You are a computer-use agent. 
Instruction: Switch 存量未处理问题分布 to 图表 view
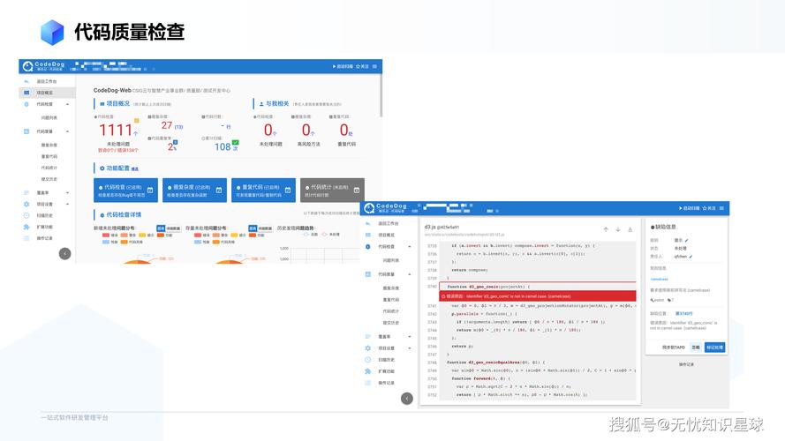[253, 228]
